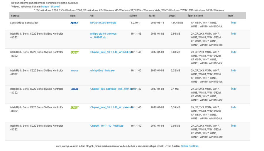Click İndir for u1chp02us14wis.exe
Image resolution: width=264 pixels, height=151 pixels.
point(234,71)
